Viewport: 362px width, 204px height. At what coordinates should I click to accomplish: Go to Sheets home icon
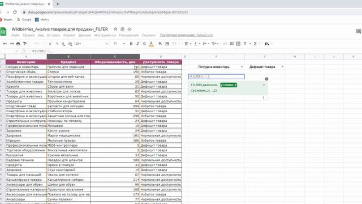click(x=3, y=32)
